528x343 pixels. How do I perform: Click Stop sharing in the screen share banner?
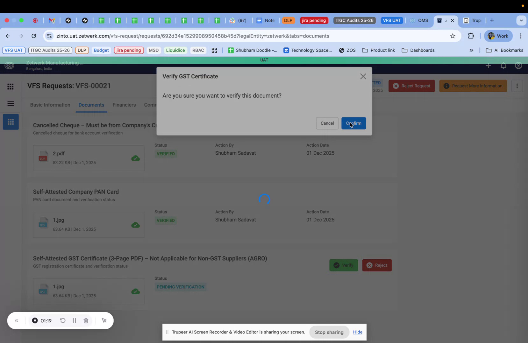329,332
